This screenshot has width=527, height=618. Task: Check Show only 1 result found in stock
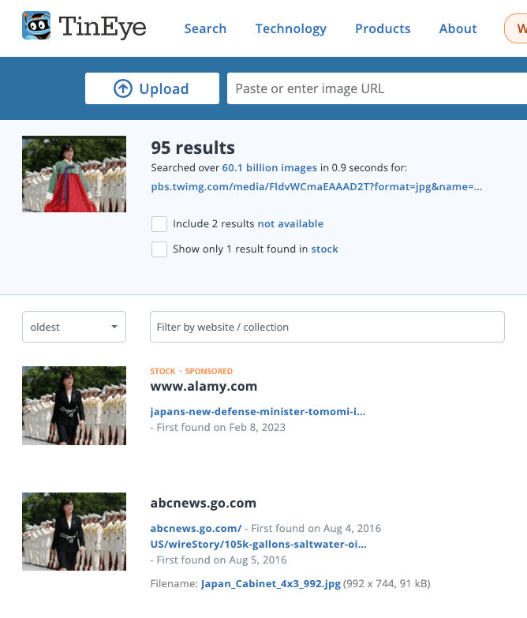159,249
